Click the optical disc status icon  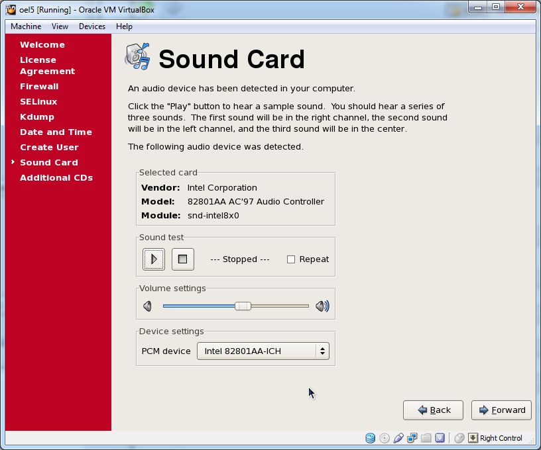385,438
